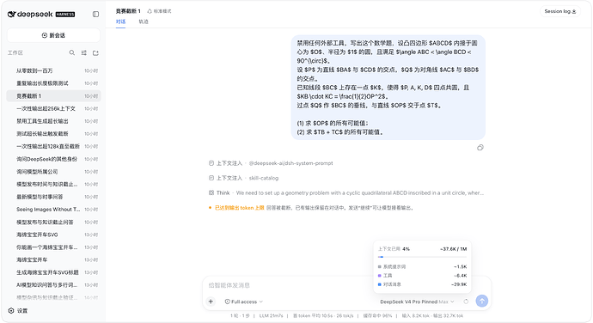Copy the user message with copy icon
593x323 pixels.
click(480, 148)
